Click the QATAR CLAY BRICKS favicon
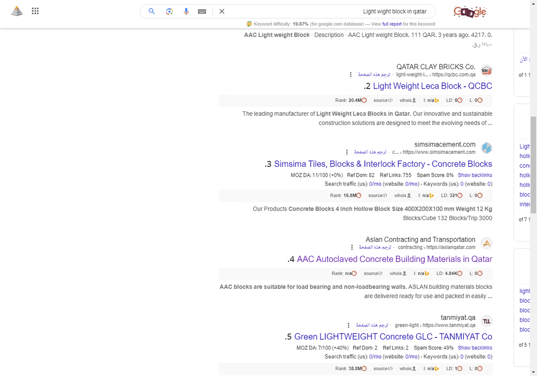Screen dimensions: 537x376 [486, 70]
